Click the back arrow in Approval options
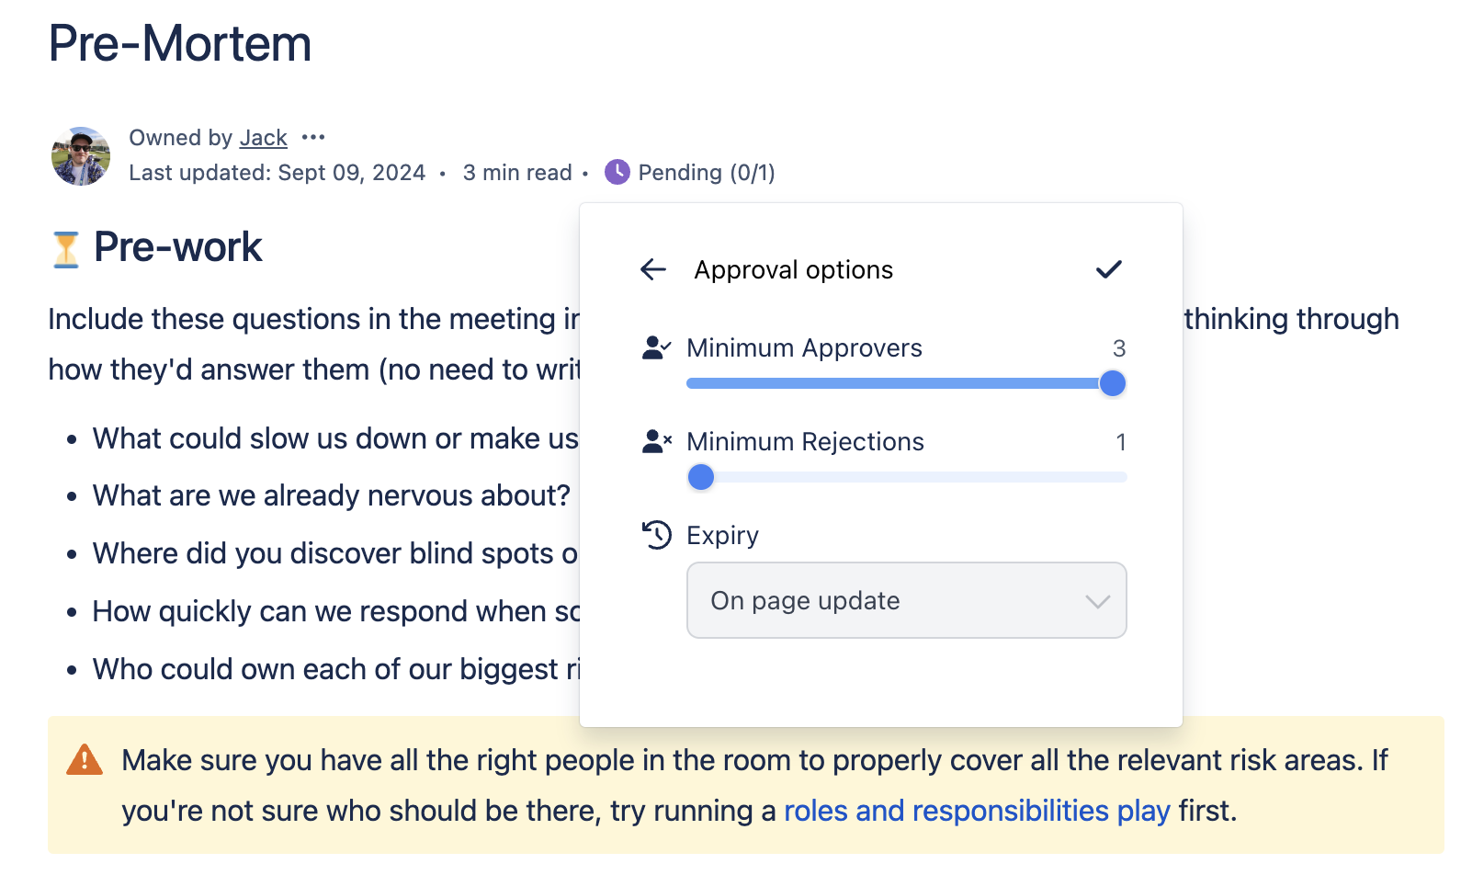The height and width of the screenshot is (875, 1461). pos(652,269)
